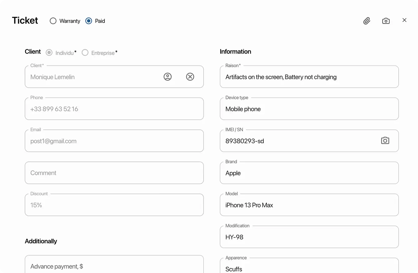
Task: Choose Entreprise as client type
Action: (85, 53)
